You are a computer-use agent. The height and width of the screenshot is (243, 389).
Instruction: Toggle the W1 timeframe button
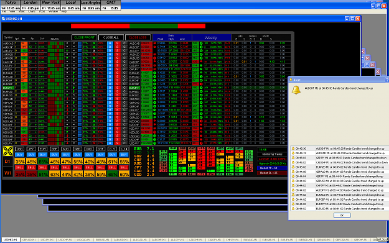(x=7, y=173)
